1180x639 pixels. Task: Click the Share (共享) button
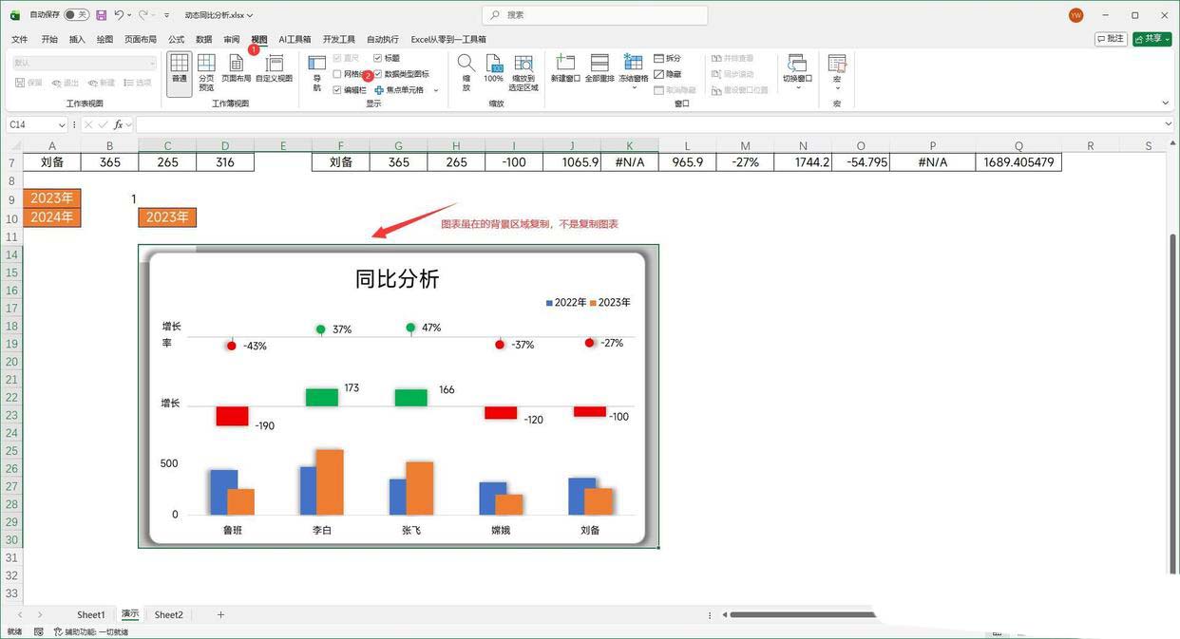pyautogui.click(x=1151, y=39)
